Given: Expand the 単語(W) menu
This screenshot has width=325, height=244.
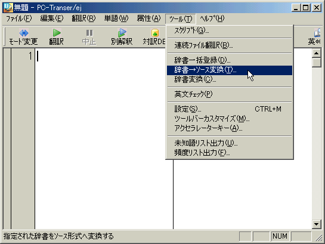Looking at the screenshot, I should [x=116, y=18].
